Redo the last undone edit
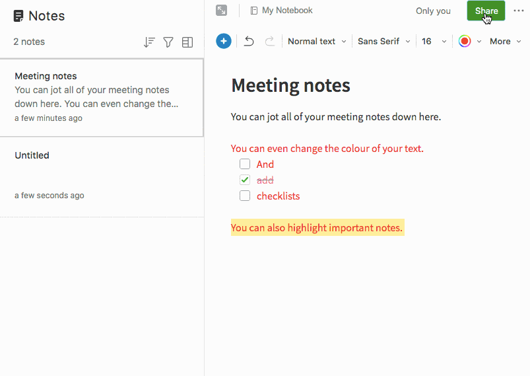 coord(270,41)
